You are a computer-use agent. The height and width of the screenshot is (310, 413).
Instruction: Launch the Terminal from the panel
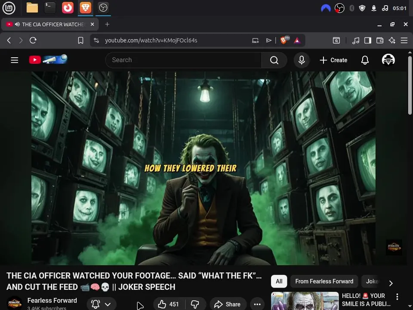(50, 8)
